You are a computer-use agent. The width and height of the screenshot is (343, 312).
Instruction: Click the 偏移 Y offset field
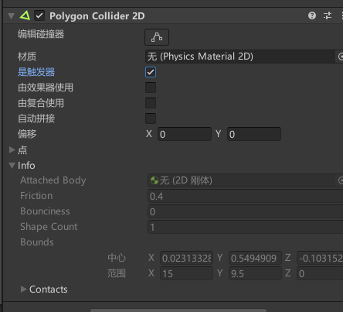tap(254, 134)
